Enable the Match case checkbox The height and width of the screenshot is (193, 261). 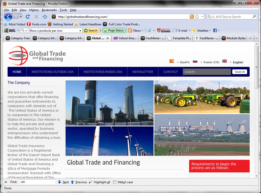pos(114,182)
